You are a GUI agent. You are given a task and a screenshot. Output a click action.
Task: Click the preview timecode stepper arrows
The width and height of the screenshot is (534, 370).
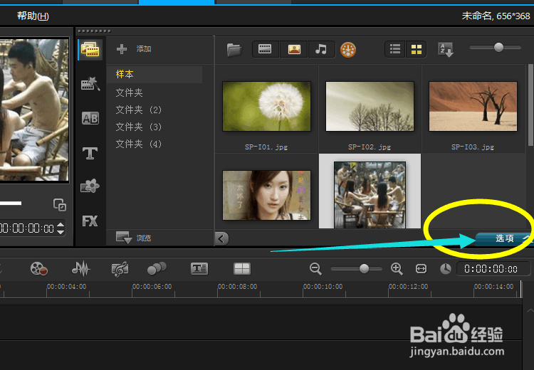[61, 228]
